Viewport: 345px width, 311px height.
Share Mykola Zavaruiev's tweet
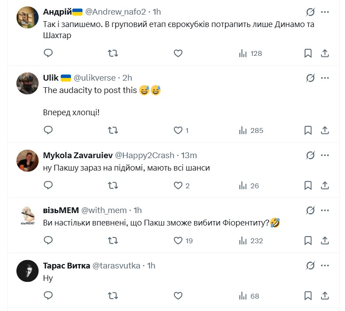pos(325,186)
